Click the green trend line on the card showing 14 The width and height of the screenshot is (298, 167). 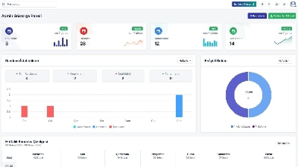(283, 41)
